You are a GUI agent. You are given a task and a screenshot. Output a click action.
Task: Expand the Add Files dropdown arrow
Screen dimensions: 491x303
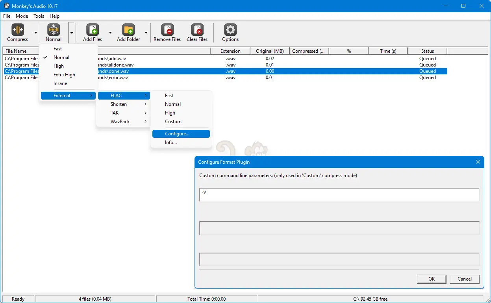(x=110, y=33)
